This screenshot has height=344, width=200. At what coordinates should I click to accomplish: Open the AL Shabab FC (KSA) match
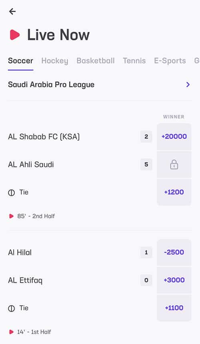coord(44,137)
